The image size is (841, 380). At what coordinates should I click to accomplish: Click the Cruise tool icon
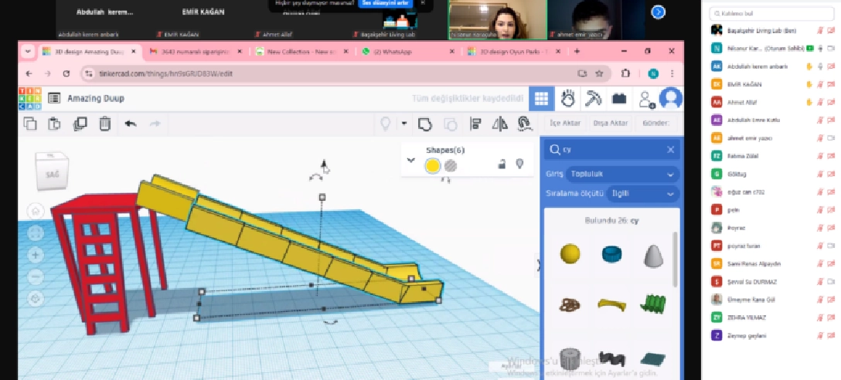pyautogui.click(x=524, y=124)
